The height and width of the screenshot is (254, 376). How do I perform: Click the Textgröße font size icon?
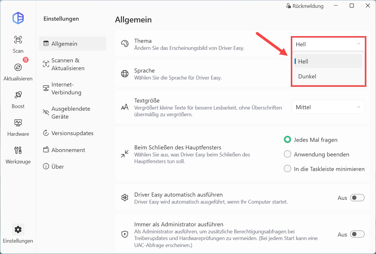coord(125,107)
